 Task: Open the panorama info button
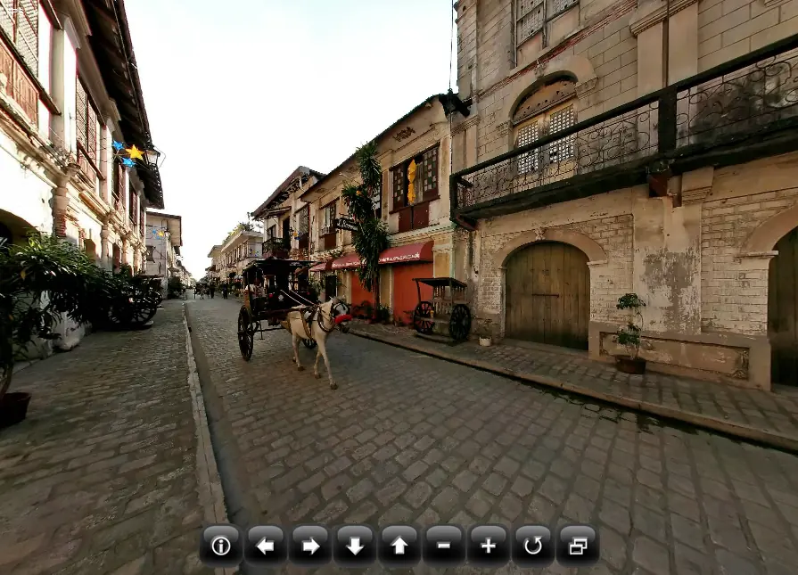[x=221, y=546]
